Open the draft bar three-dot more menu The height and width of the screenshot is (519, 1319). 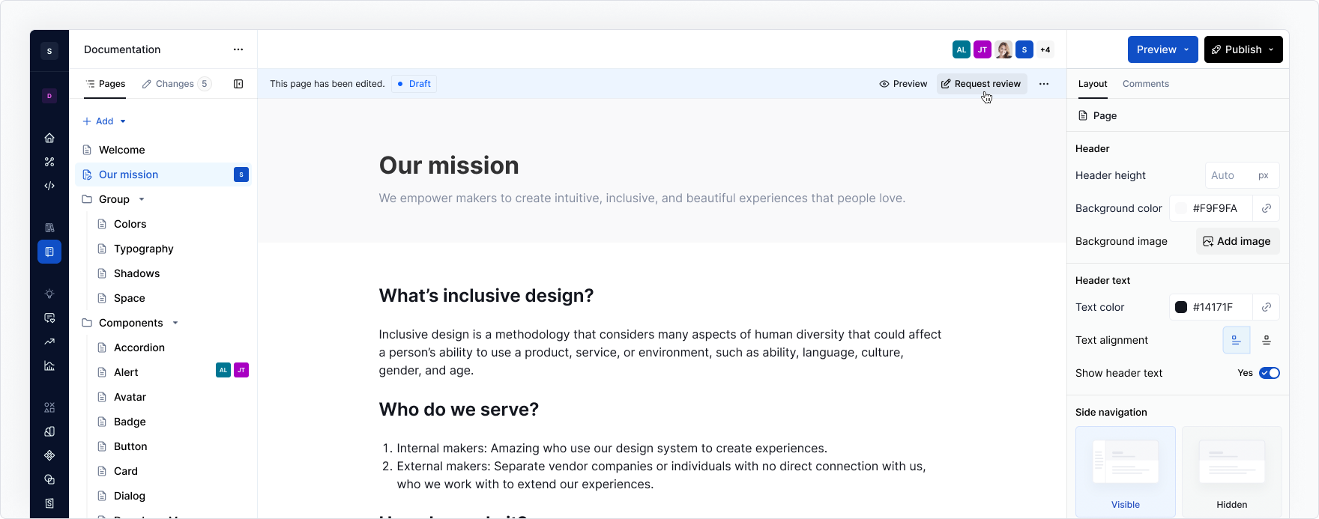pyautogui.click(x=1044, y=84)
